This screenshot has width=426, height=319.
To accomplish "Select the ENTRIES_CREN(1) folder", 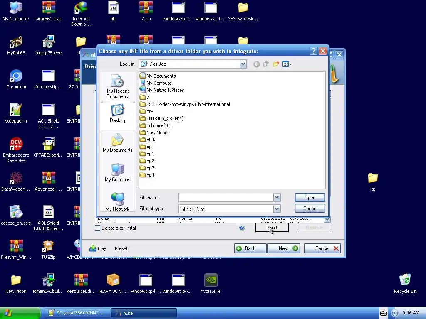I will (x=162, y=118).
